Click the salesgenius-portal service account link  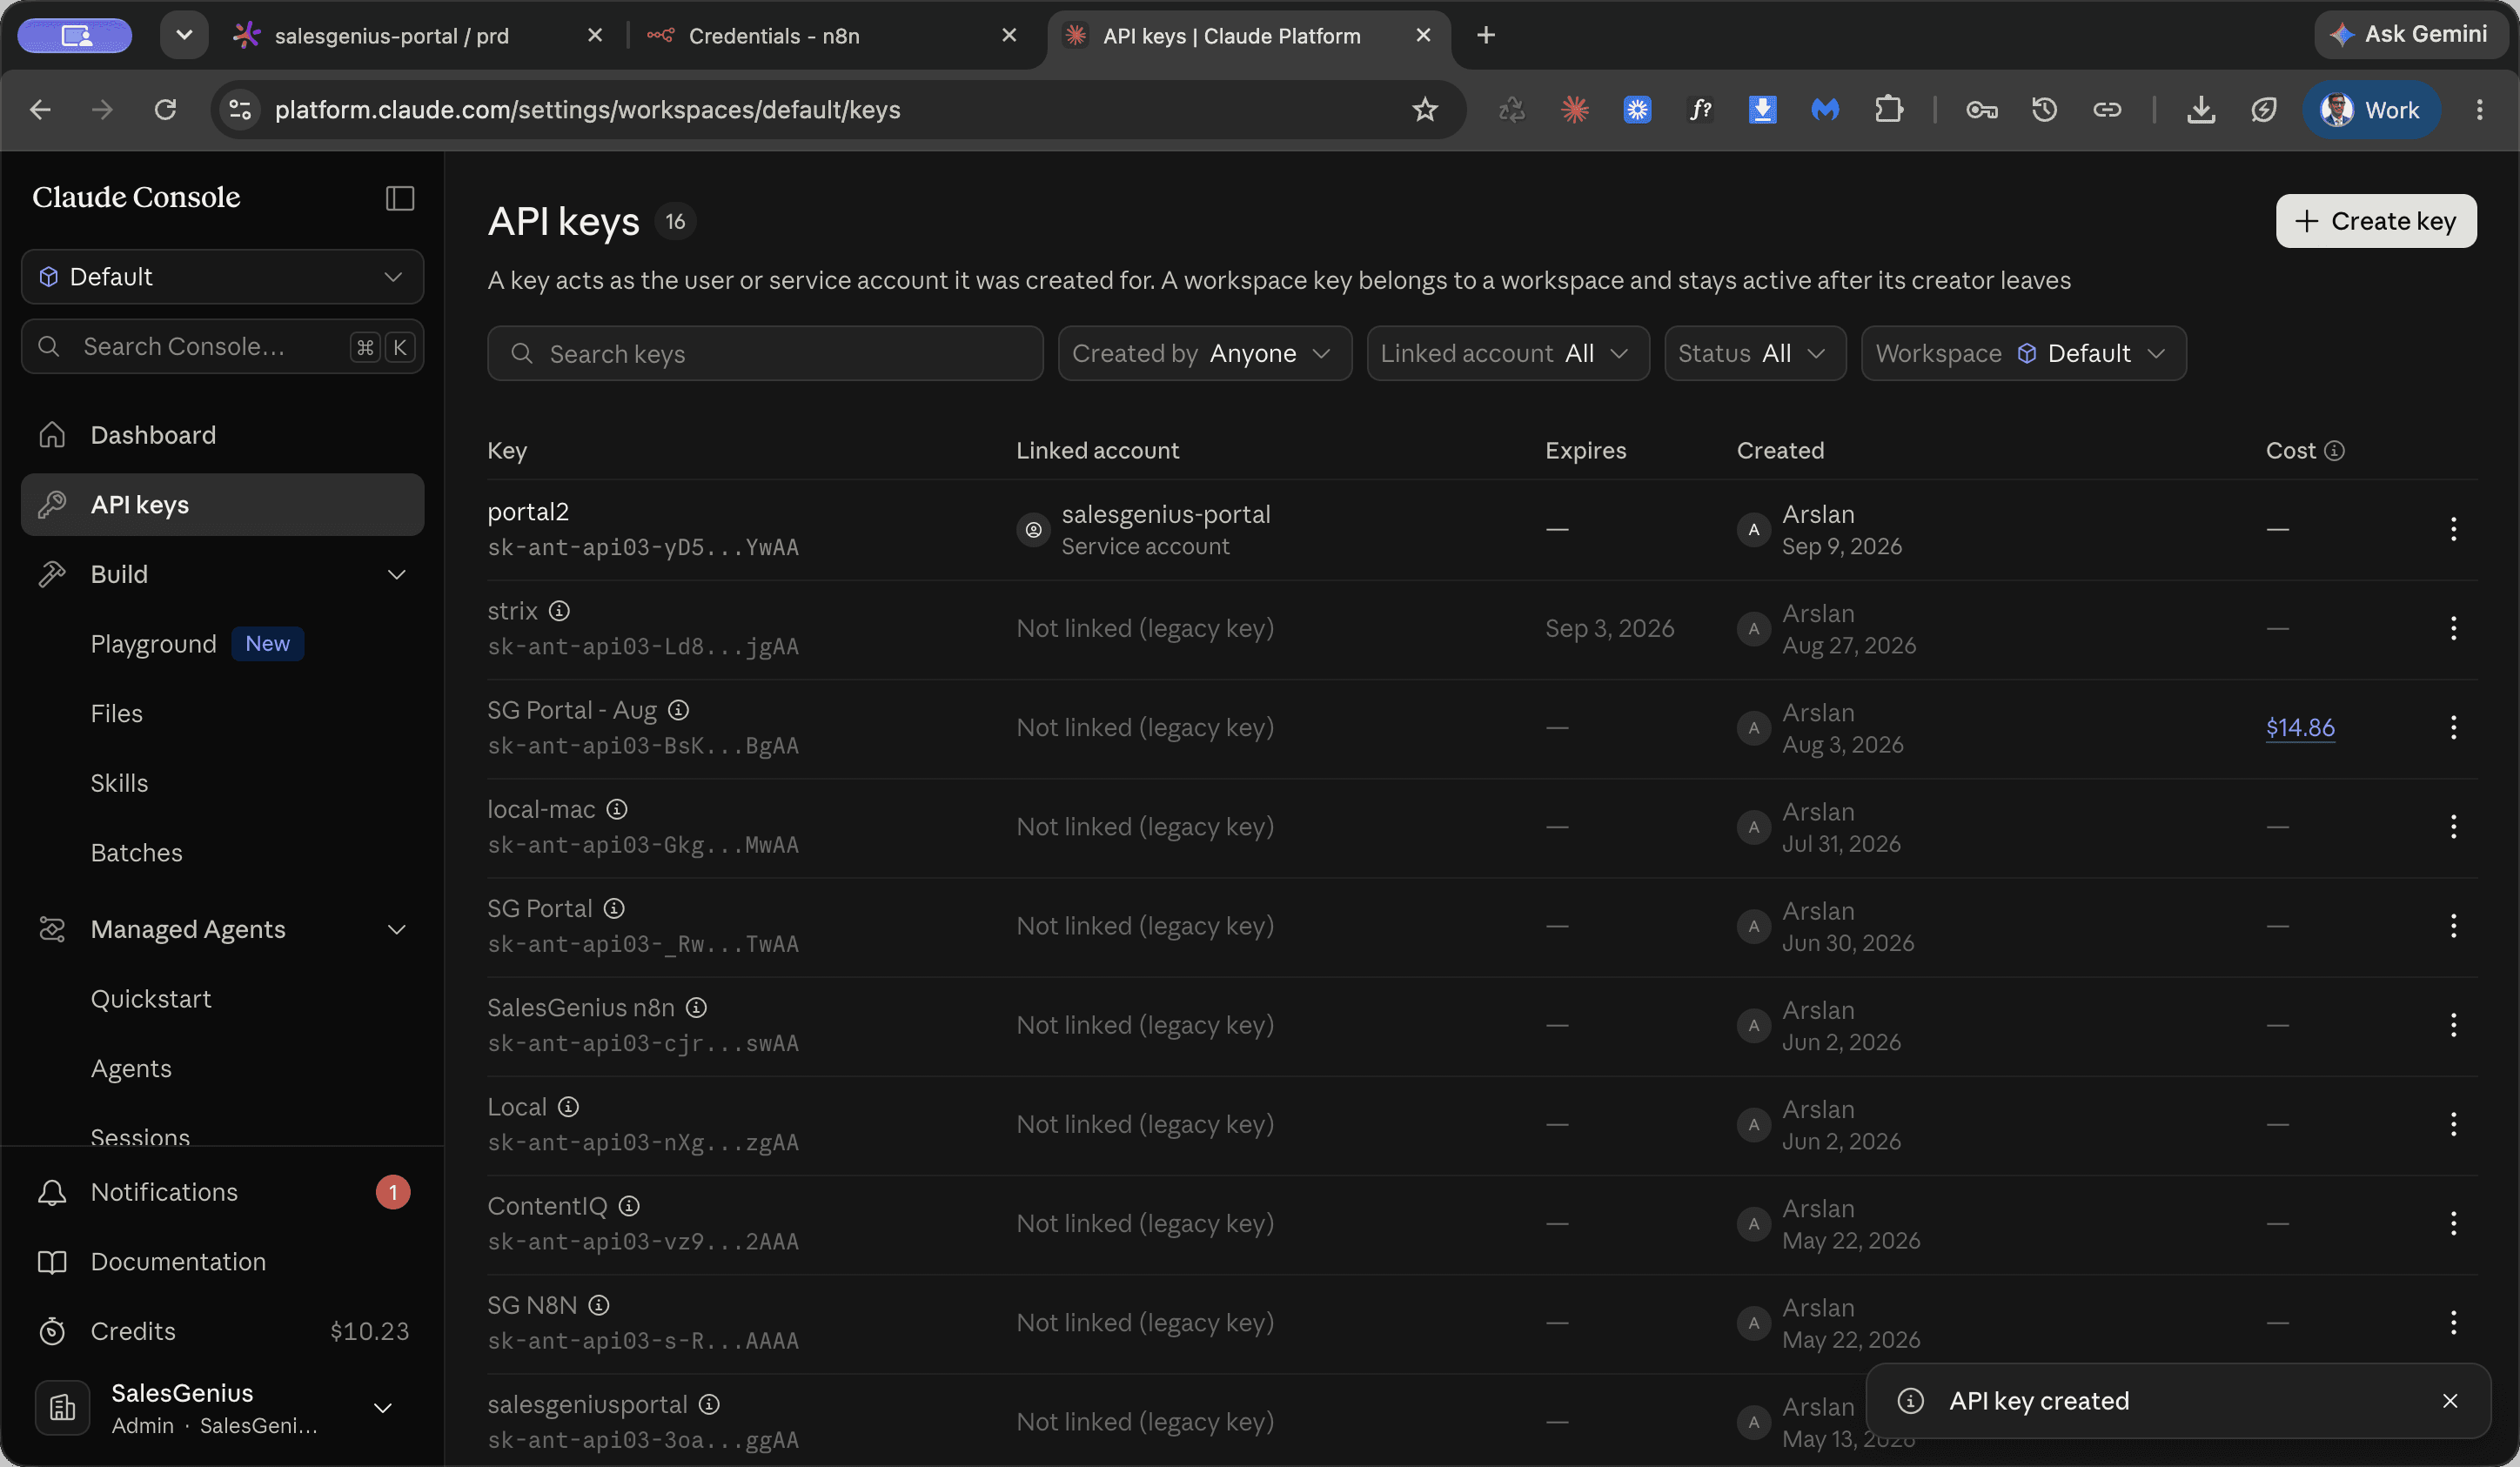click(1166, 514)
